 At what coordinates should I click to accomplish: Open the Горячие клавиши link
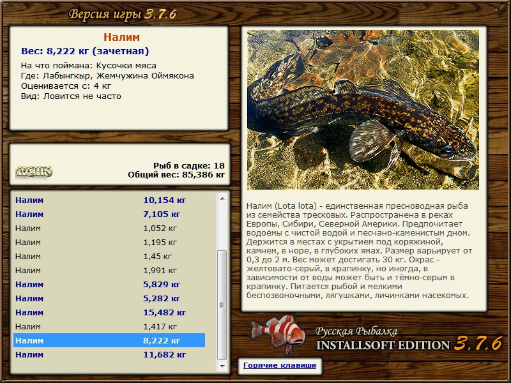(278, 366)
